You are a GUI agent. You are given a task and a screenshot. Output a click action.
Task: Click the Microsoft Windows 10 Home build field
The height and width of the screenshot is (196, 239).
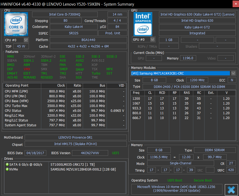177,189
